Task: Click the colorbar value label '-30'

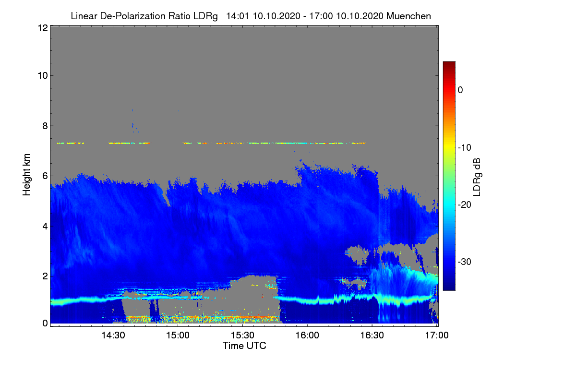Action: [x=465, y=262]
